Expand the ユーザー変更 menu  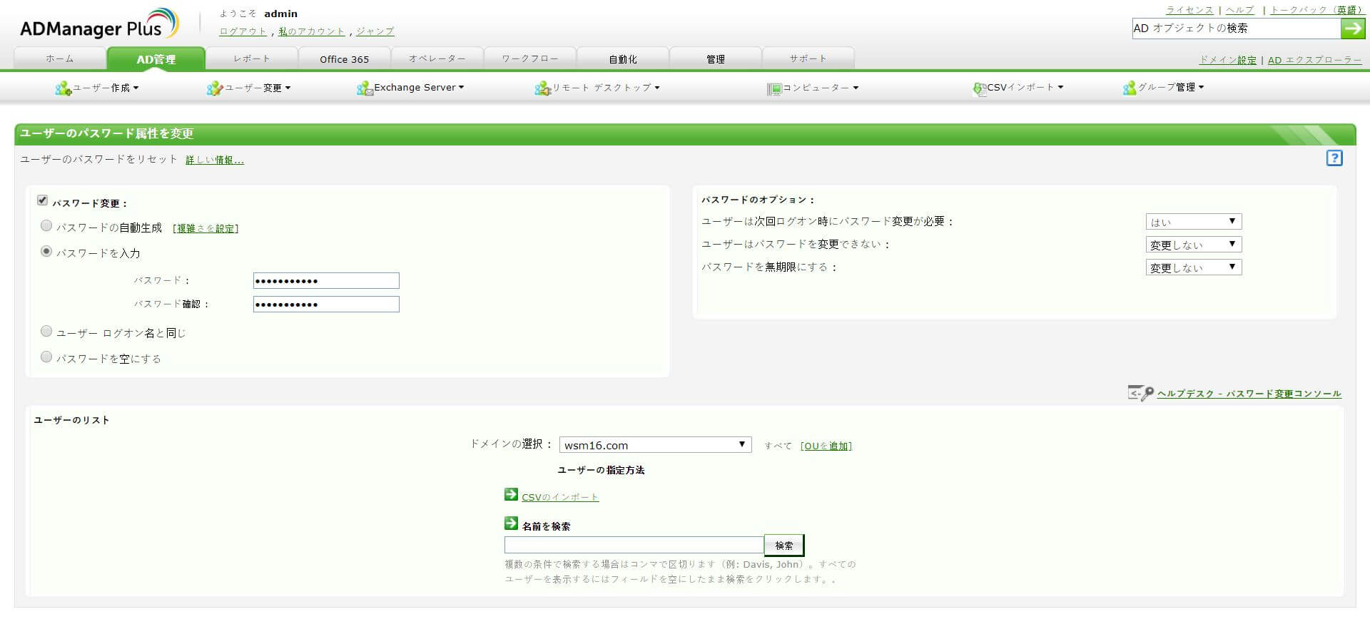click(x=258, y=88)
